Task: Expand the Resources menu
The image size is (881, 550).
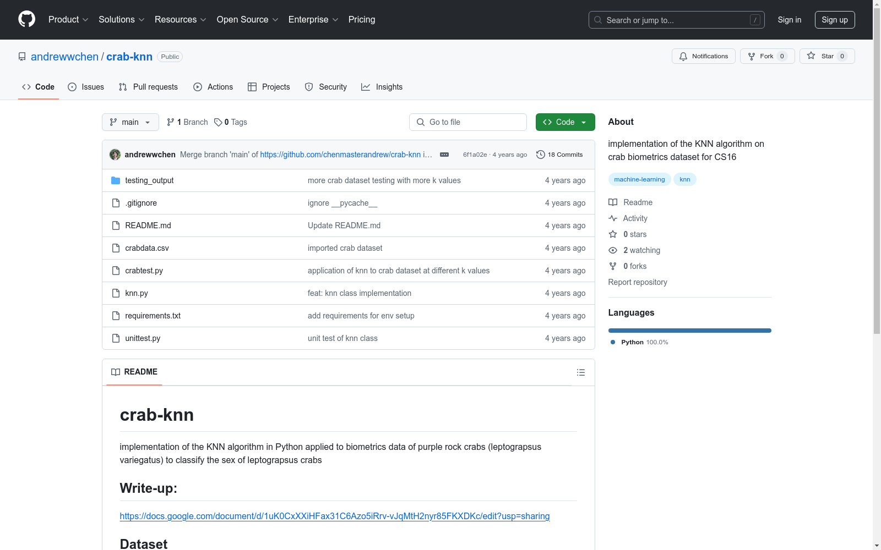Action: 181,19
